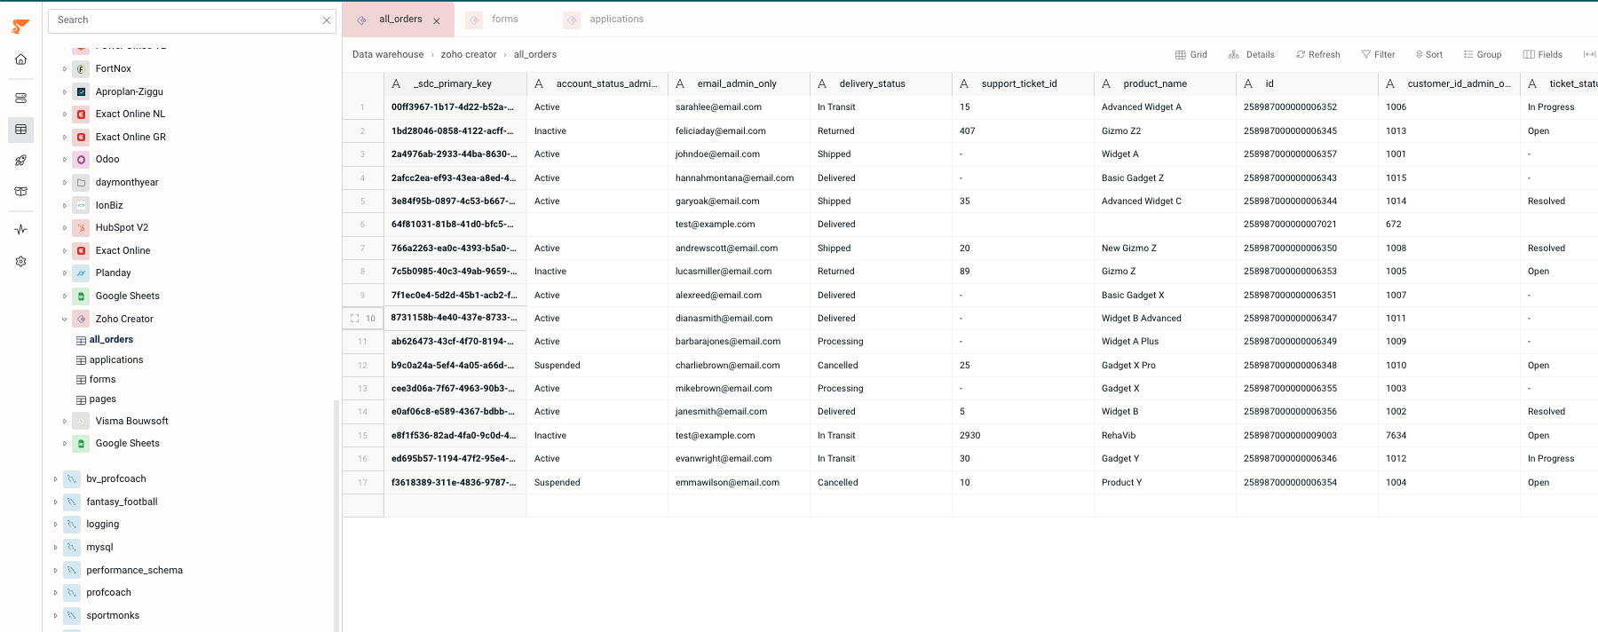Open the settings gear icon in the sidebar
The width and height of the screenshot is (1598, 632).
click(x=20, y=262)
